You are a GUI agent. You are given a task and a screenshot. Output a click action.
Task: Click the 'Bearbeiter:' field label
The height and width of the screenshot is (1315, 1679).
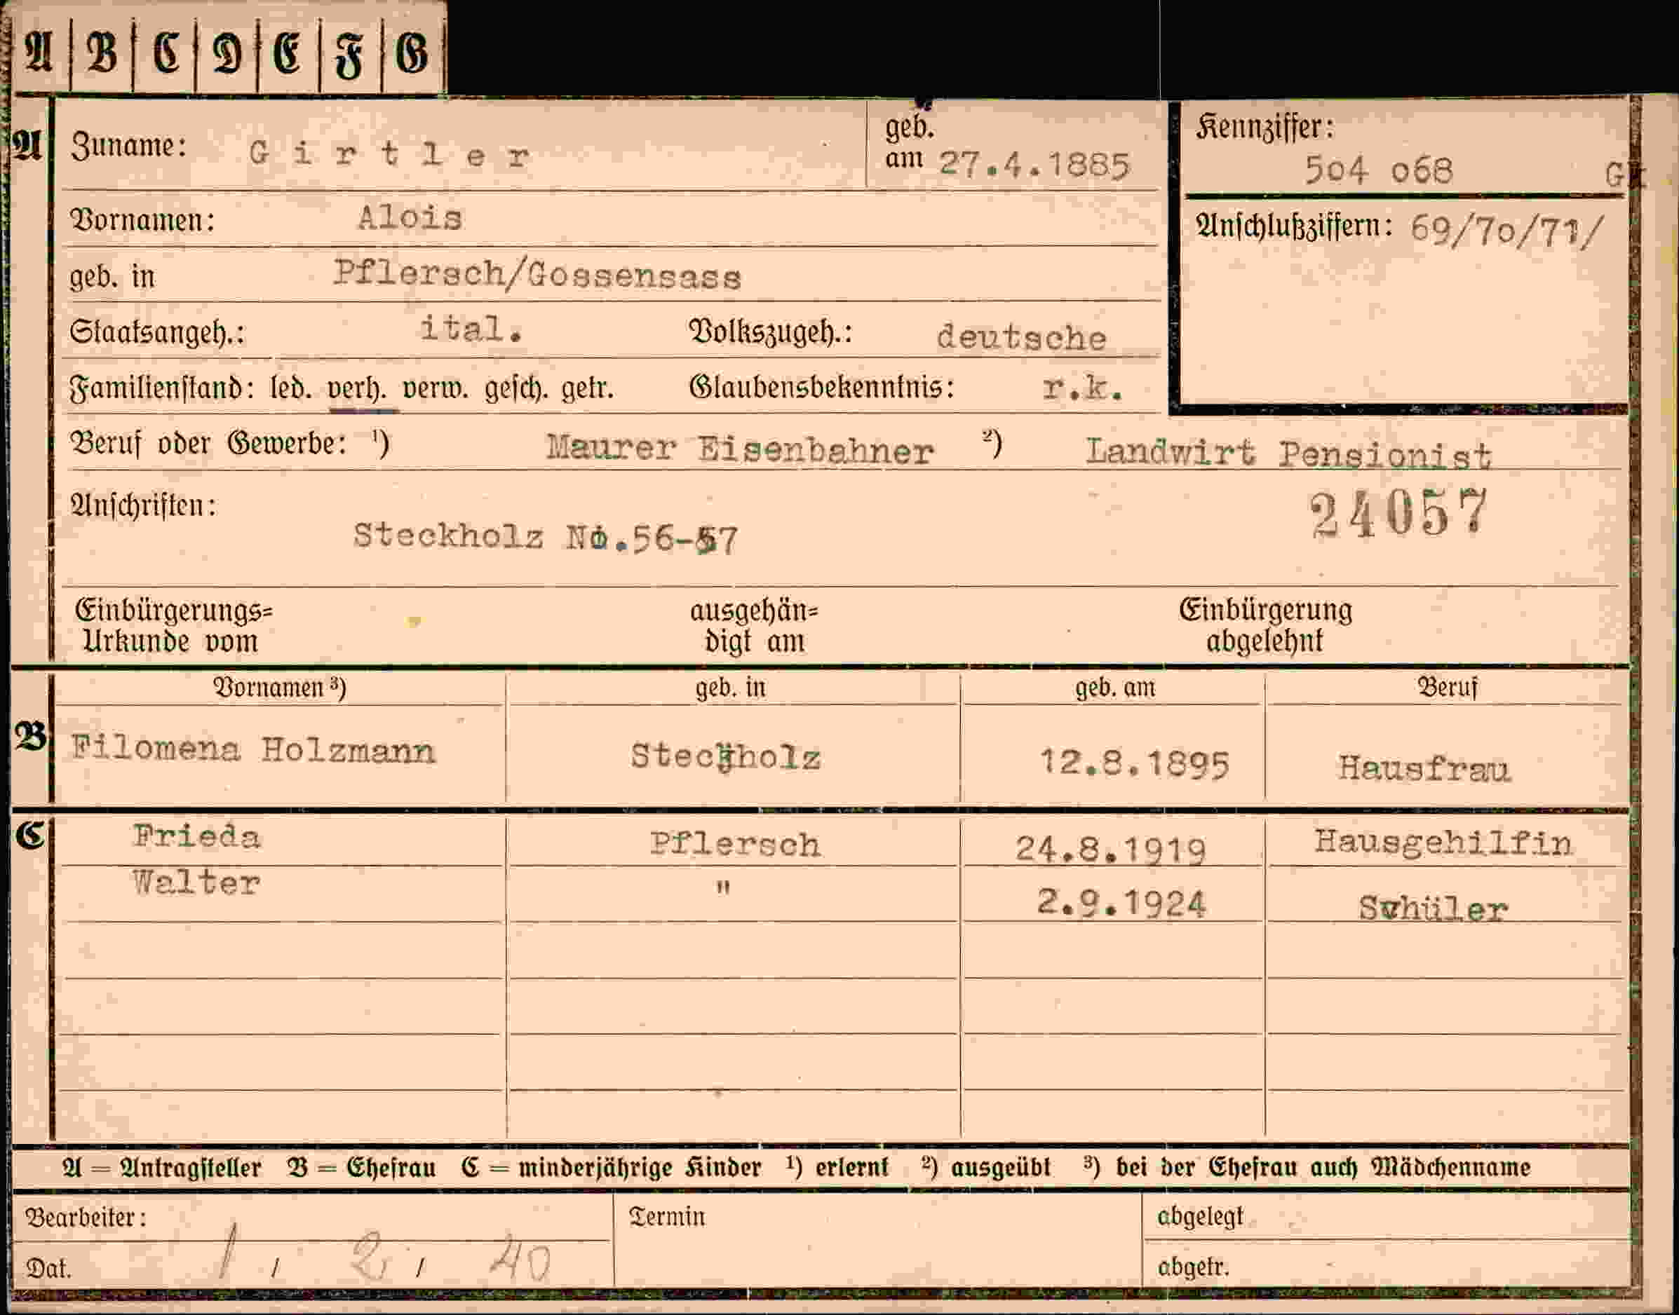pos(86,1218)
